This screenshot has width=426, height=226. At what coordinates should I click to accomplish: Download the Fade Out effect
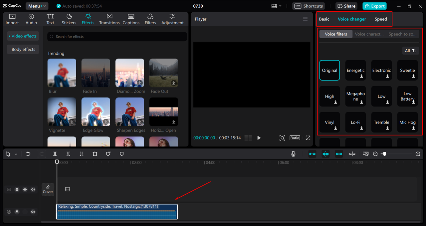(x=174, y=83)
